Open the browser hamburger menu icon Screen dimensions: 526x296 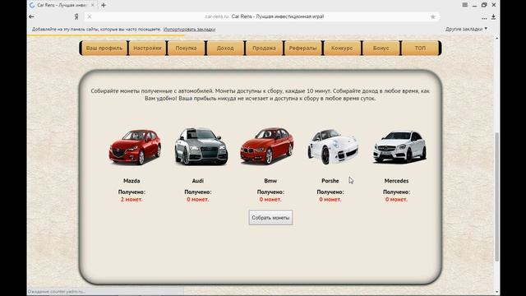[464, 5]
